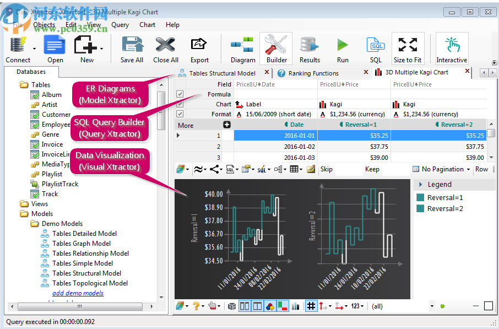The height and width of the screenshot is (329, 499).
Task: Open the Diagram view icon
Action: click(x=242, y=45)
